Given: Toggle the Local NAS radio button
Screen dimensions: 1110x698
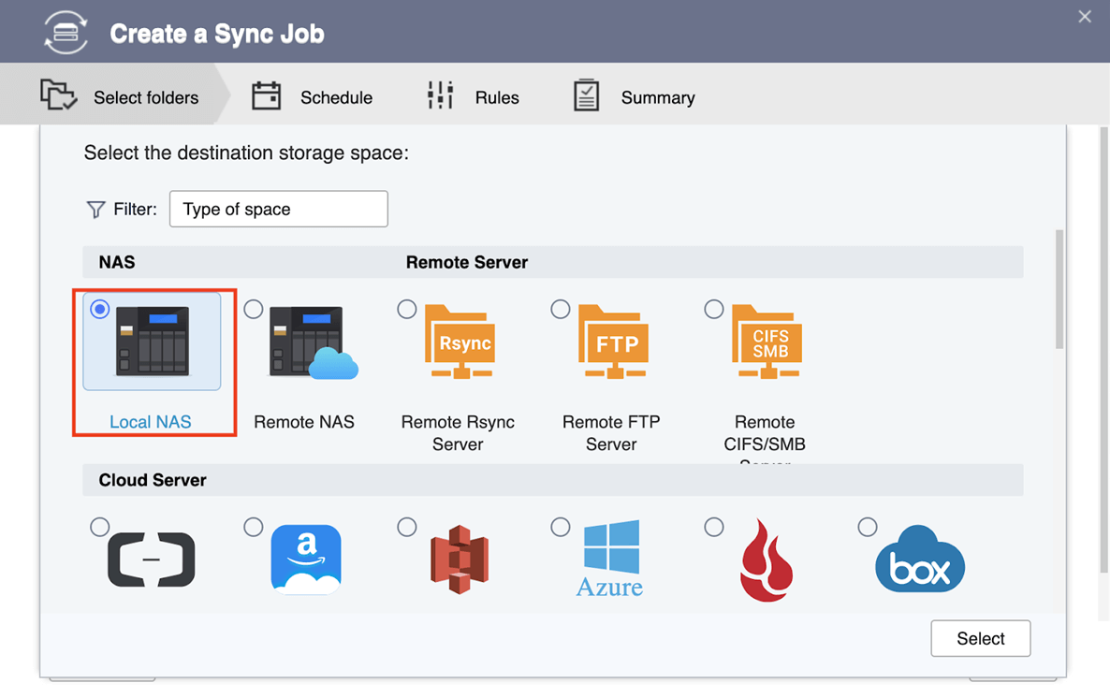Looking at the screenshot, I should point(100,309).
